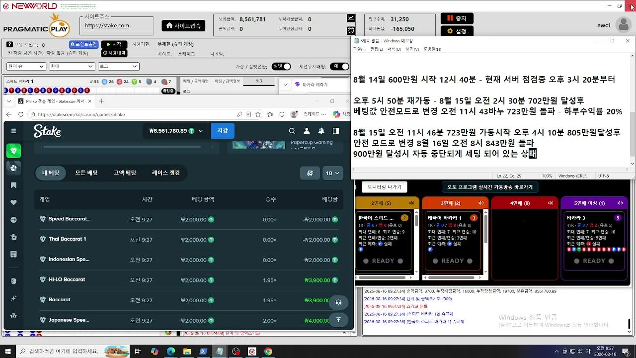Click the chart icon beside 누적배팅금액
The height and width of the screenshot is (358, 636).
point(351,18)
